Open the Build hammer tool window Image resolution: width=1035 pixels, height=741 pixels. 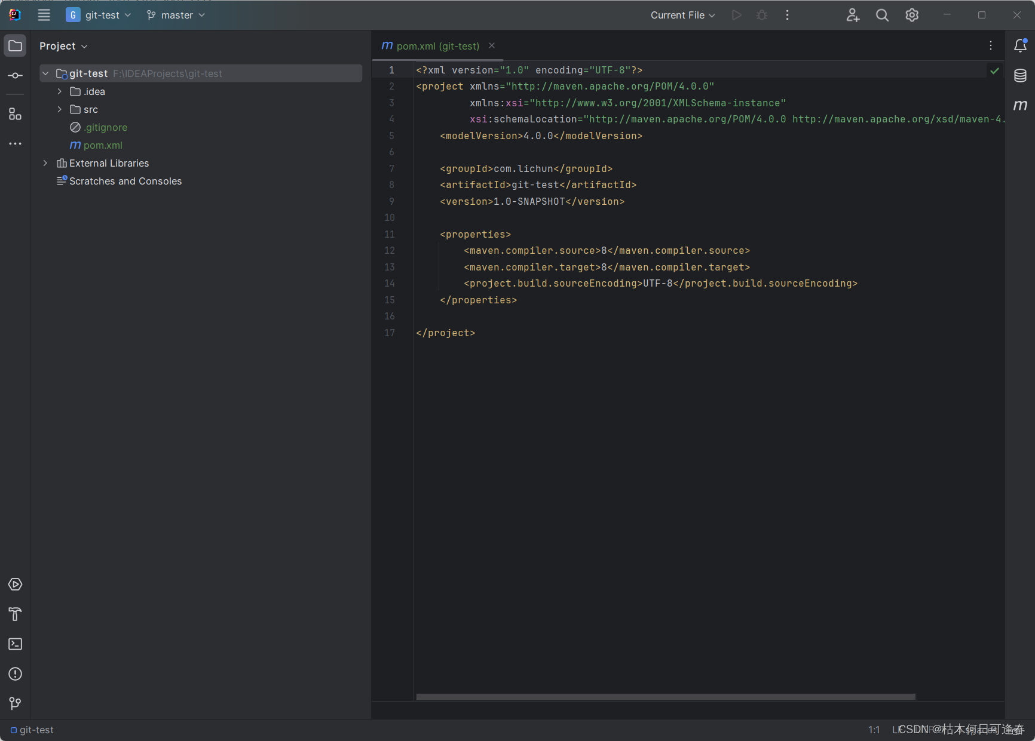[15, 614]
